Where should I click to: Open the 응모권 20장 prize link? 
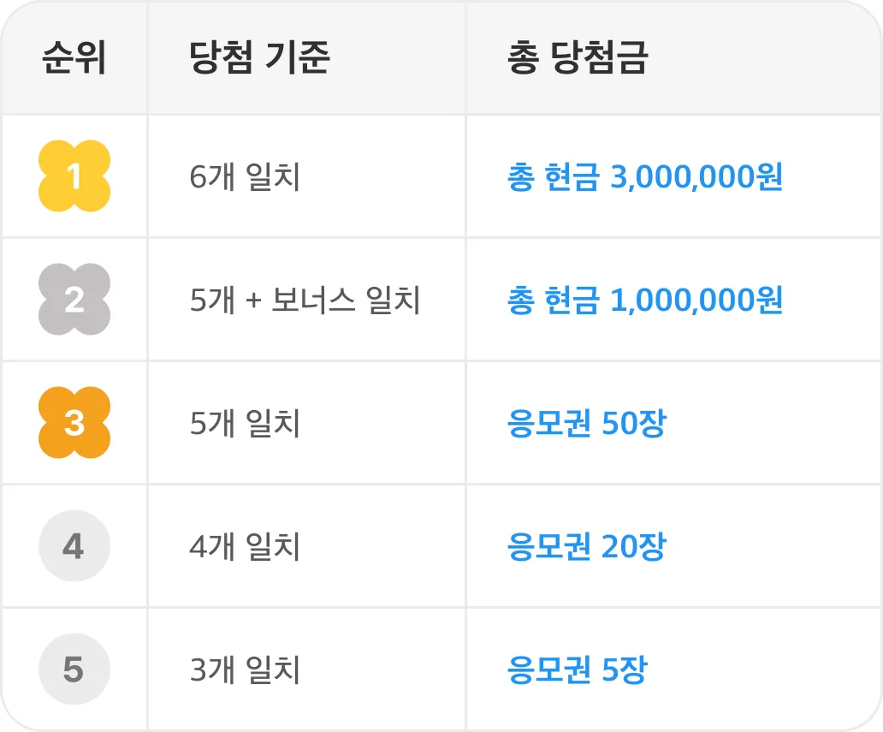pyautogui.click(x=587, y=546)
